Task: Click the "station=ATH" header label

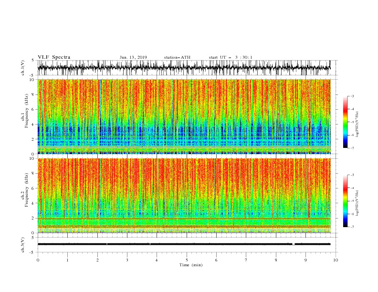Action: pos(177,57)
